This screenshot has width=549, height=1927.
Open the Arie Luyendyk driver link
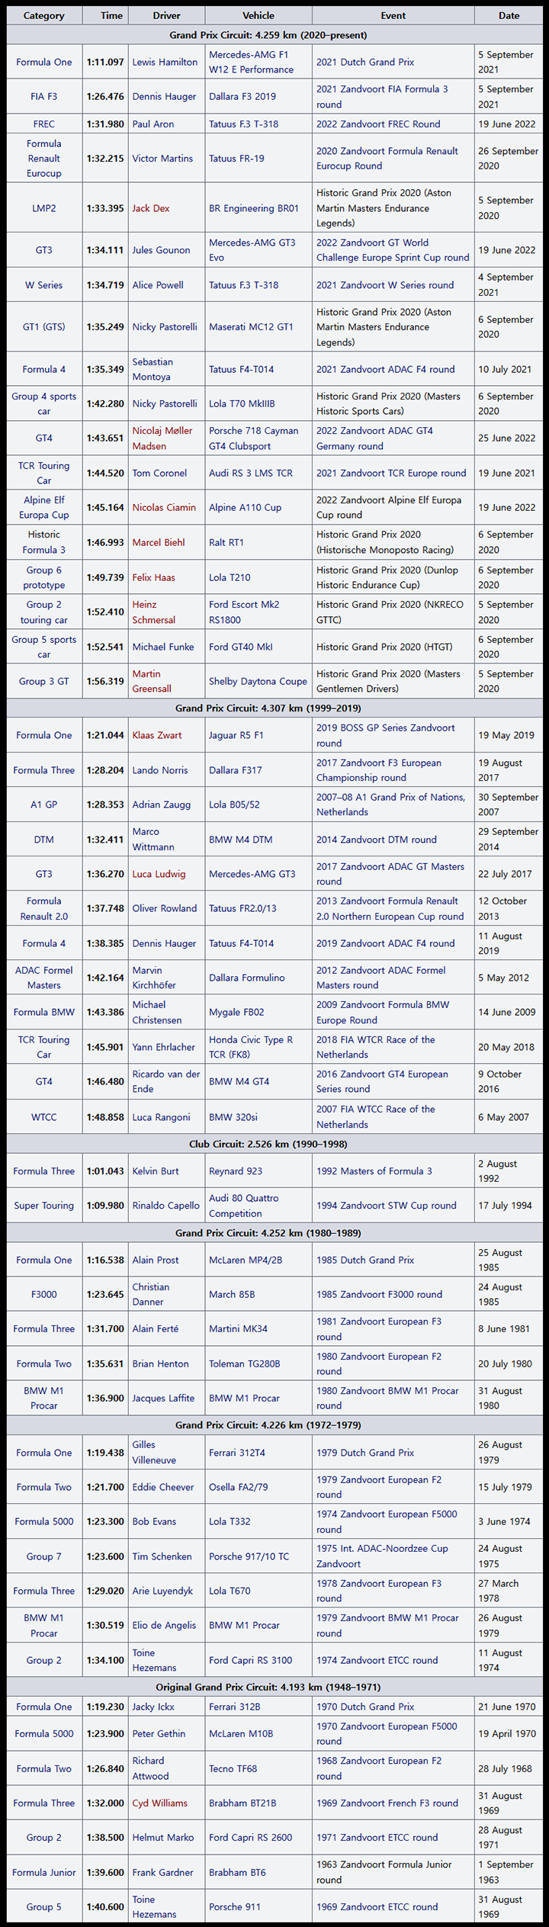coord(162,1591)
